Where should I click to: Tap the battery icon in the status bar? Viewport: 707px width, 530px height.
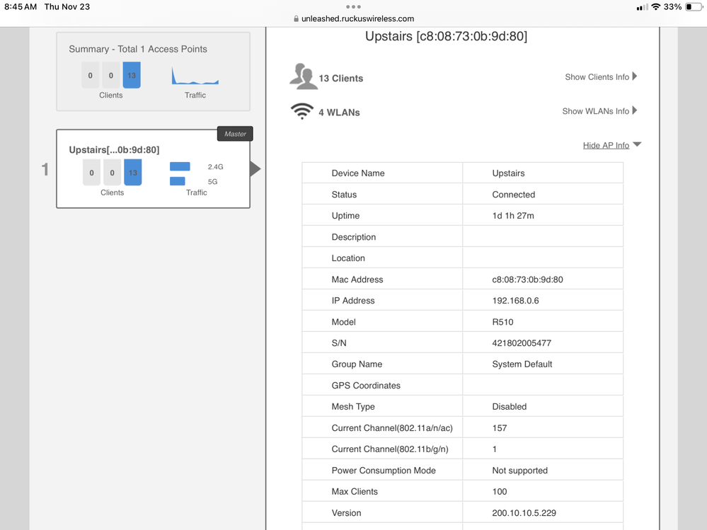(693, 7)
